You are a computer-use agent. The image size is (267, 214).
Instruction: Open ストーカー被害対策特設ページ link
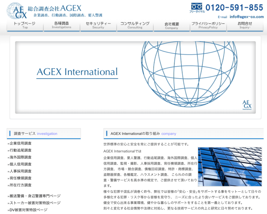click(35, 203)
